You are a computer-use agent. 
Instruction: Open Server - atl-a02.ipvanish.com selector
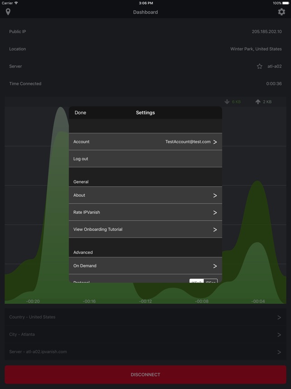coord(145,351)
